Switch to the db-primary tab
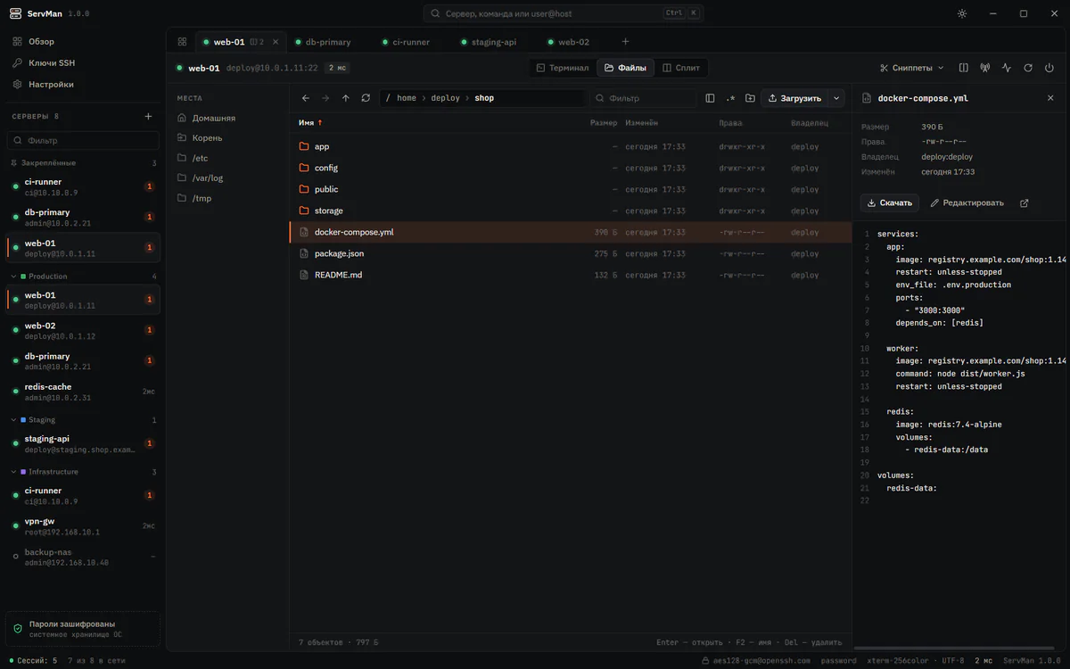 pos(322,42)
